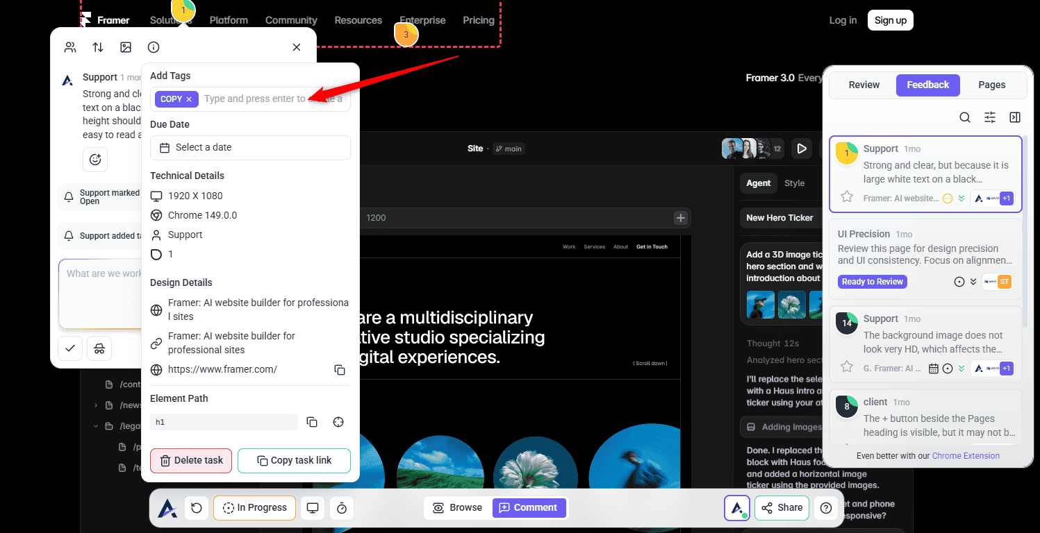Switch to Agent tab in Framer editor
This screenshot has height=533, width=1040.
[759, 183]
